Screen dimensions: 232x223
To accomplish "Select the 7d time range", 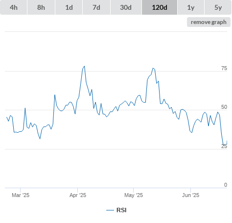I will 96,7.
